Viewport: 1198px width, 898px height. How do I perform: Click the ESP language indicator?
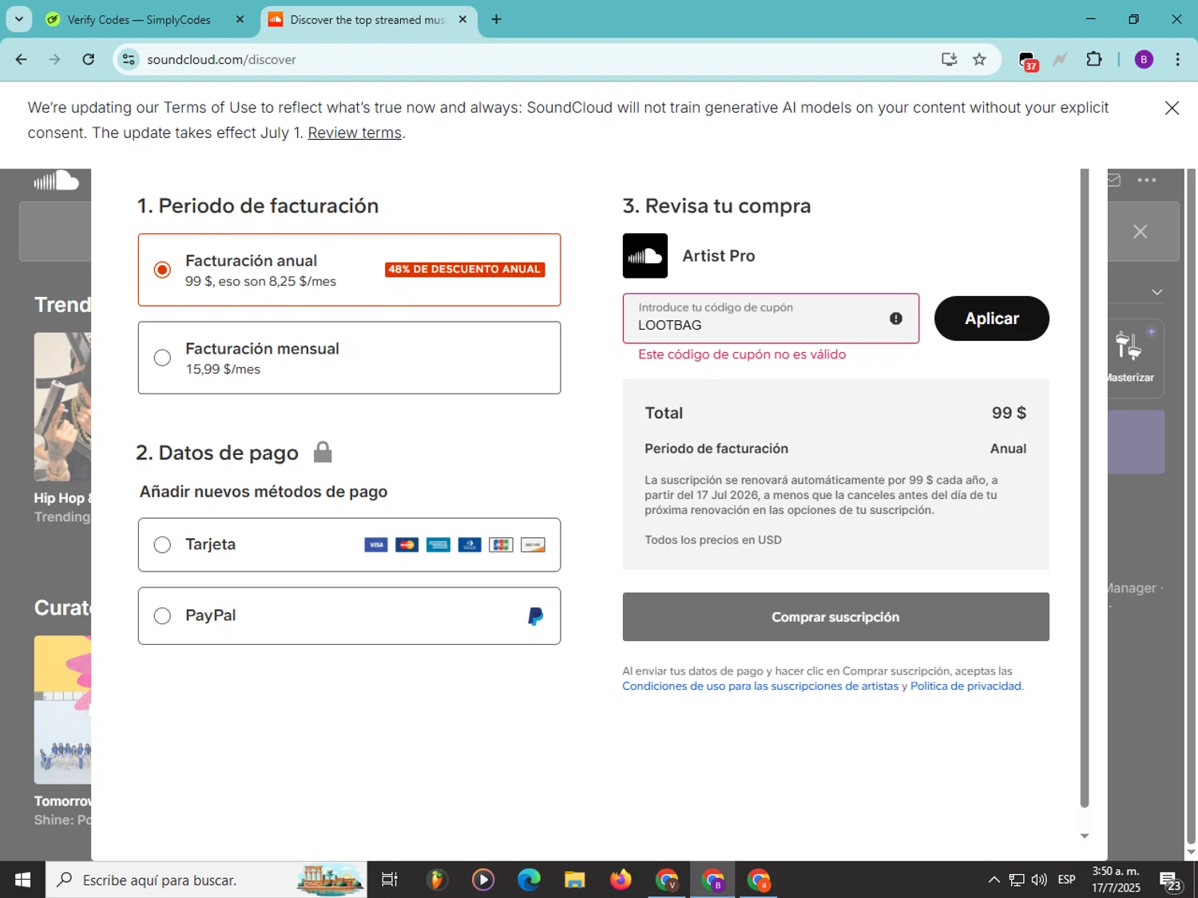click(x=1066, y=880)
